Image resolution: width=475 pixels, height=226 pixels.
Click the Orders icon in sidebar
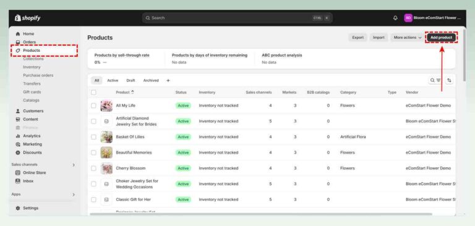pyautogui.click(x=18, y=42)
